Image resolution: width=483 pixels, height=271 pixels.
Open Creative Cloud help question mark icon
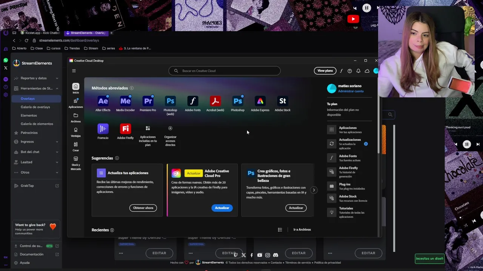point(350,71)
